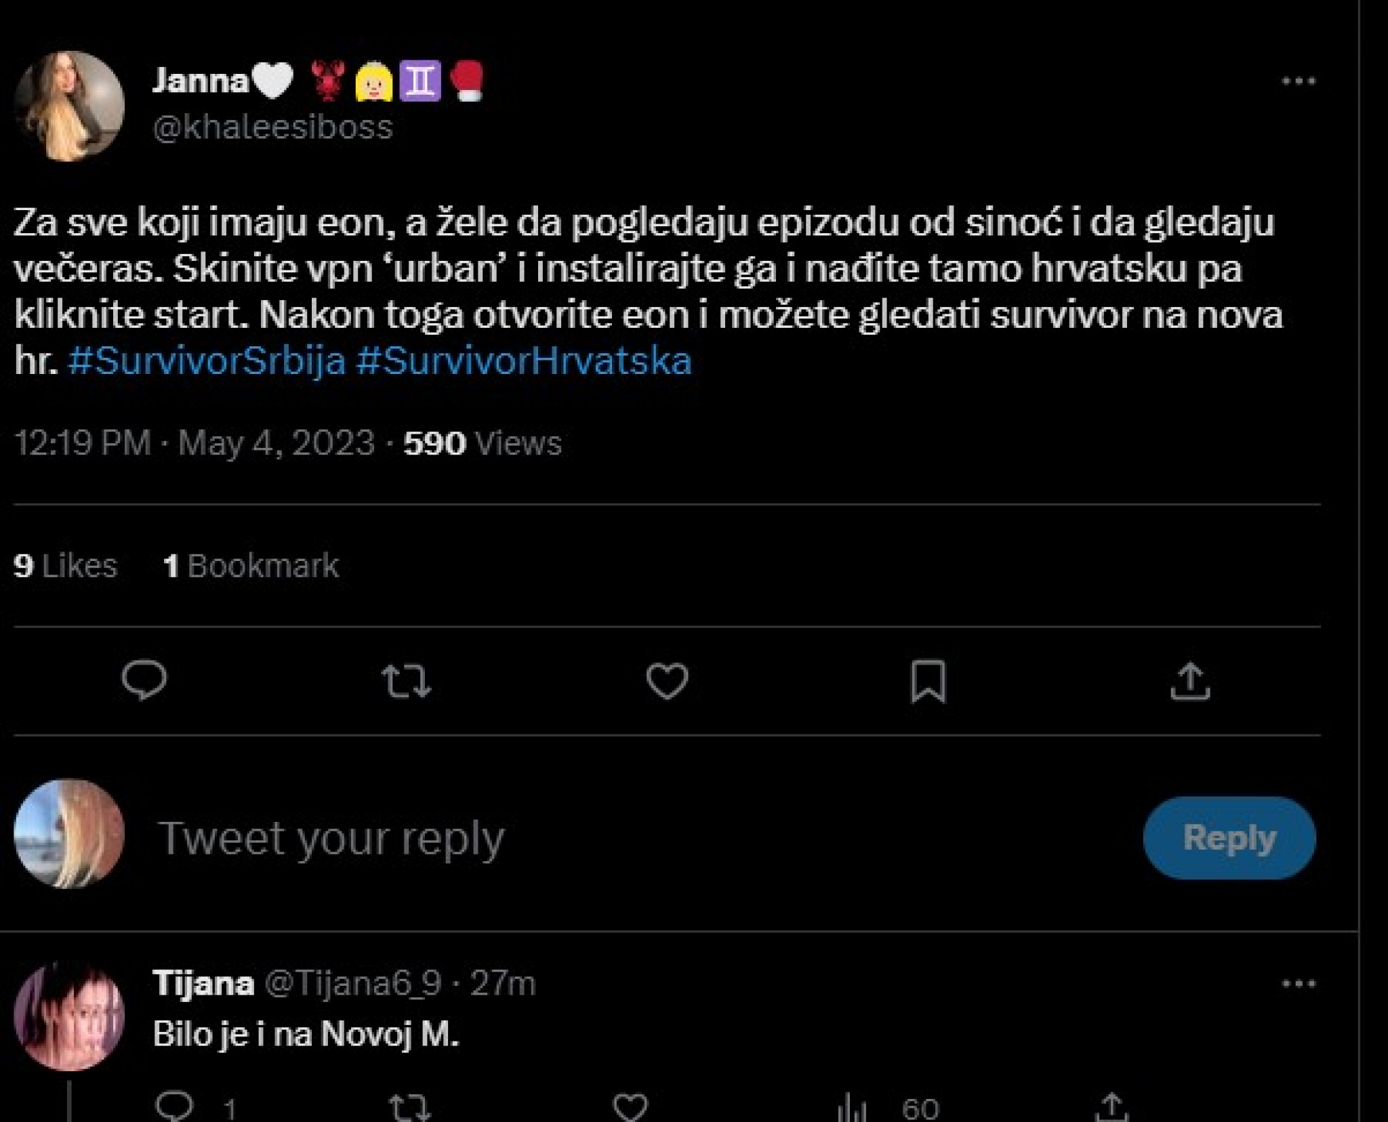
Task: Retweet Tijana's reply
Action: [x=409, y=1107]
